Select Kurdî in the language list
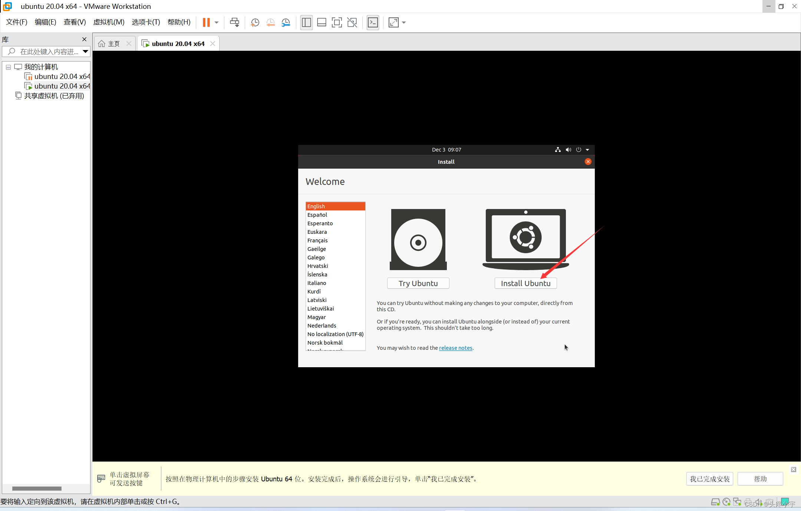Image resolution: width=801 pixels, height=511 pixels. pos(336,292)
